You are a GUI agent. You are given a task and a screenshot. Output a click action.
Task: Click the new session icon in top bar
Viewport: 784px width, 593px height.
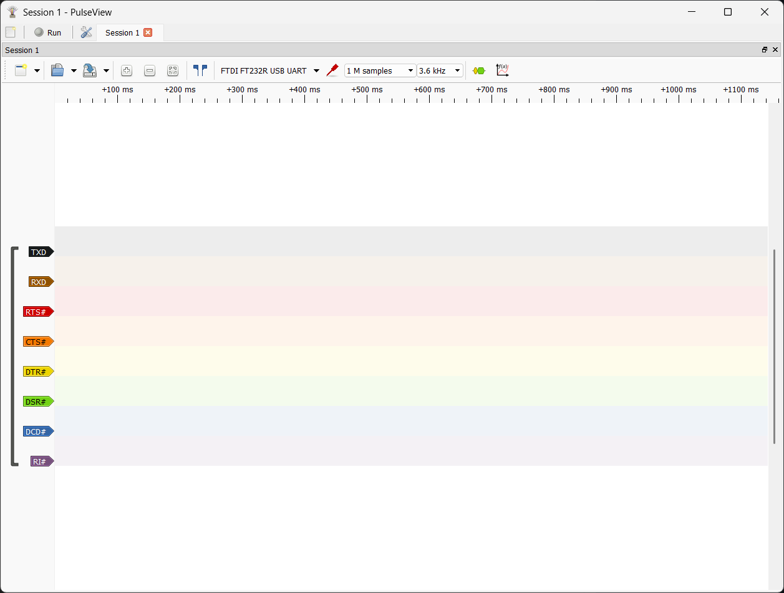[x=11, y=32]
